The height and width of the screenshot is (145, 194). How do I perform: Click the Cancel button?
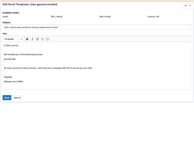click(17, 97)
